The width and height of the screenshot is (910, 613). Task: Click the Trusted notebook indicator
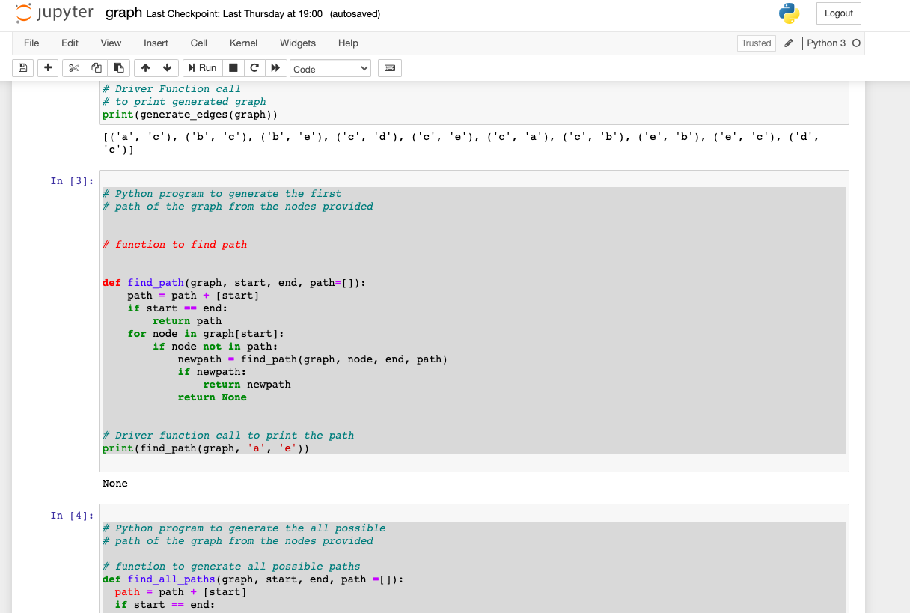click(x=756, y=43)
